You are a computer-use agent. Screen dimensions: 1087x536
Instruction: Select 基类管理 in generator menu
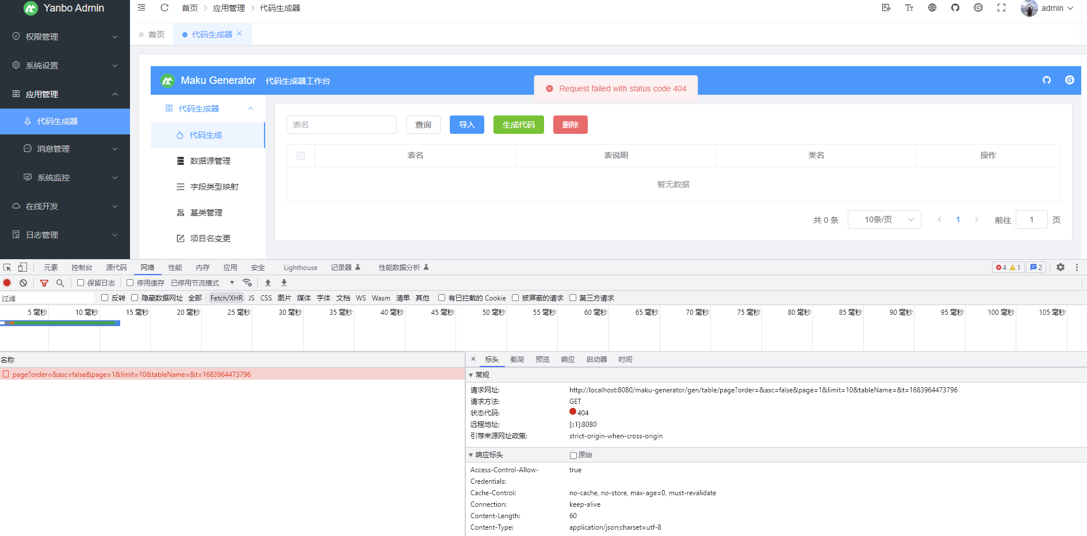tap(208, 213)
